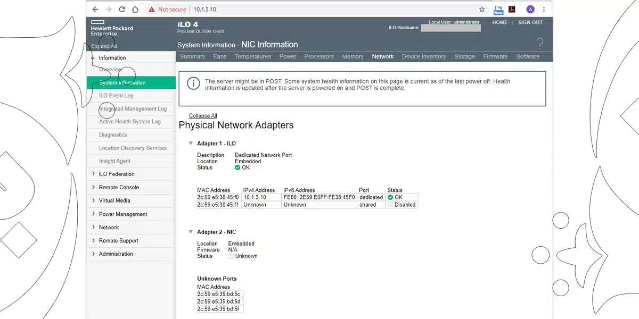Expand the iLO Federation menu

[117, 174]
